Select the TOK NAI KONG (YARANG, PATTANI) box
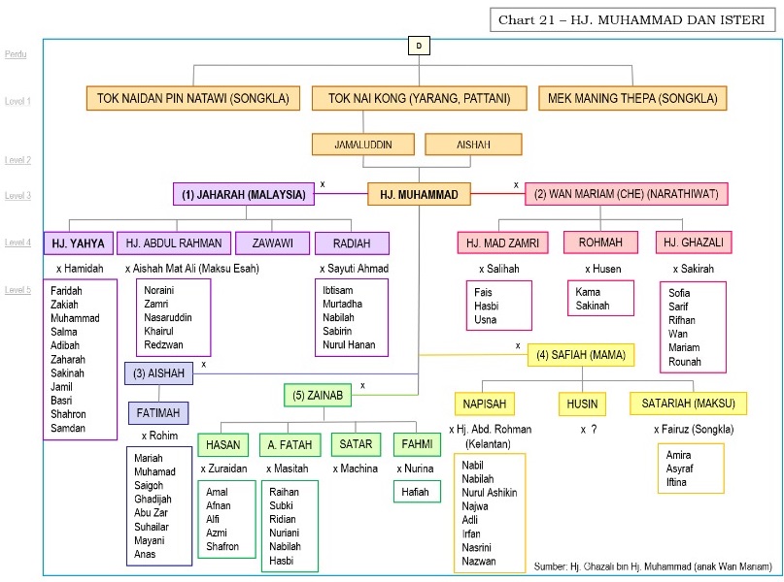 [420, 98]
